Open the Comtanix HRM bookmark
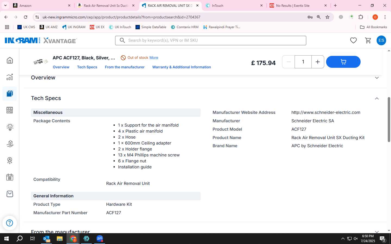The height and width of the screenshot is (244, 391). (185, 27)
